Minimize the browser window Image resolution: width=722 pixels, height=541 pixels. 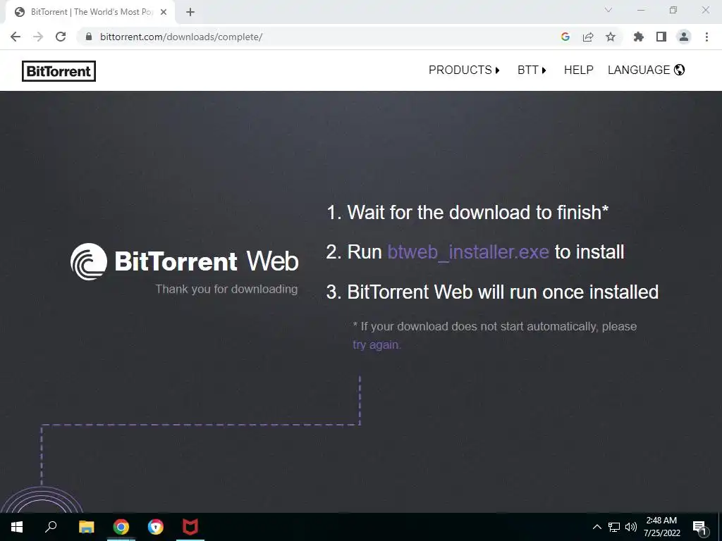tap(641, 10)
